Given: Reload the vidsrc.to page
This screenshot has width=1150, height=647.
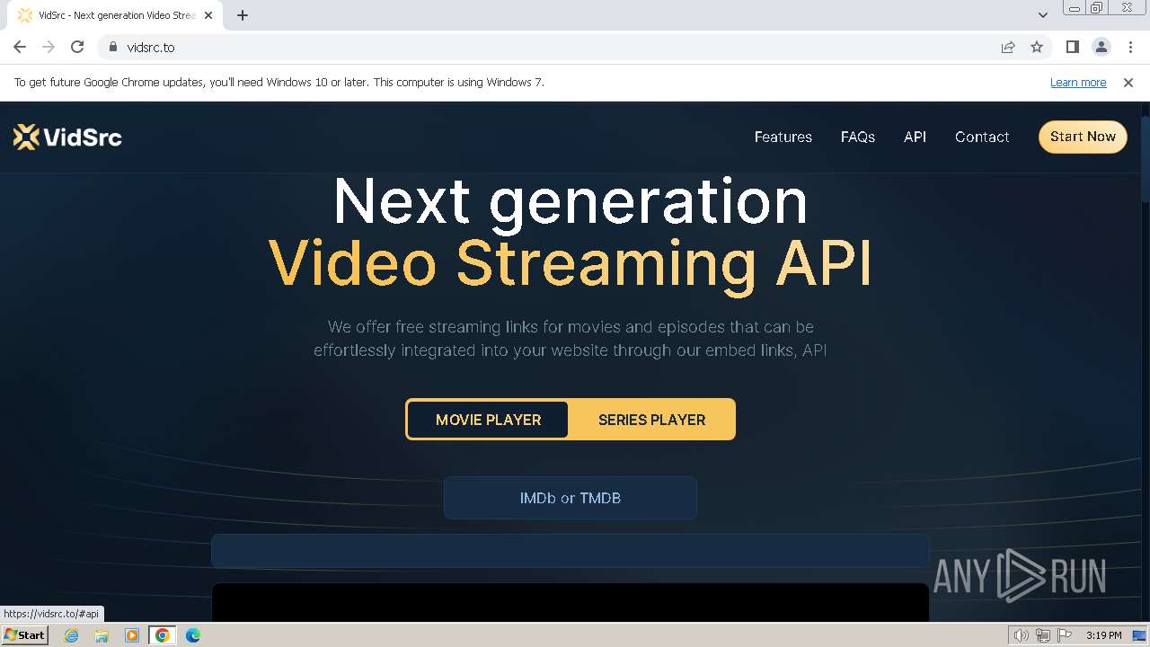Looking at the screenshot, I should point(77,47).
